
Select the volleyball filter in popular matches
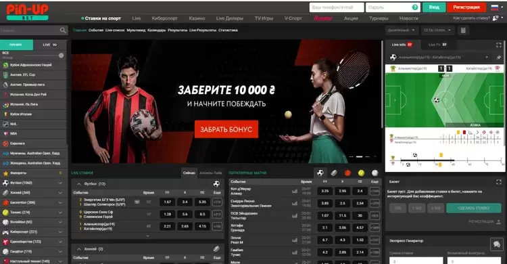click(375, 173)
